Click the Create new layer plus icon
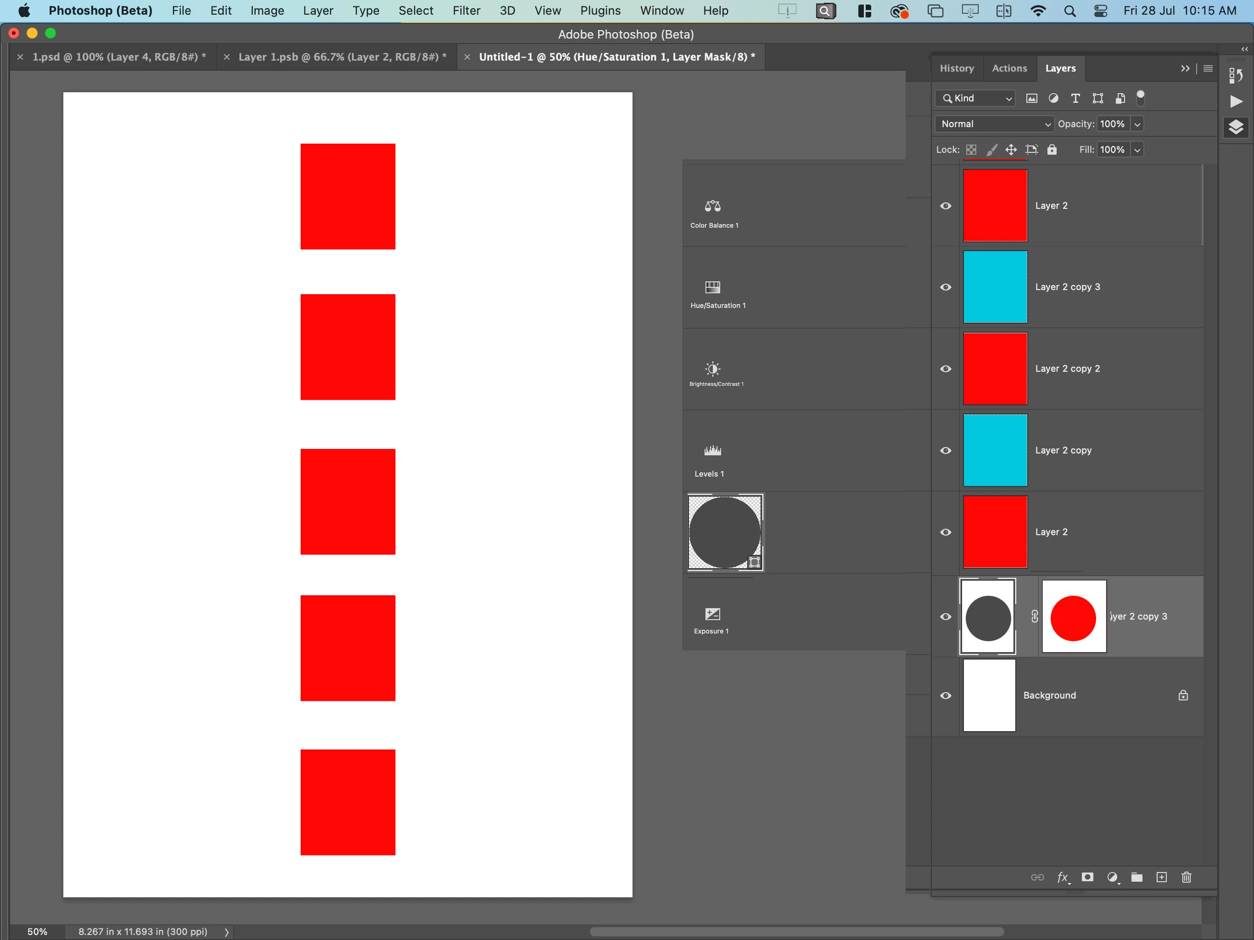 pos(1162,877)
